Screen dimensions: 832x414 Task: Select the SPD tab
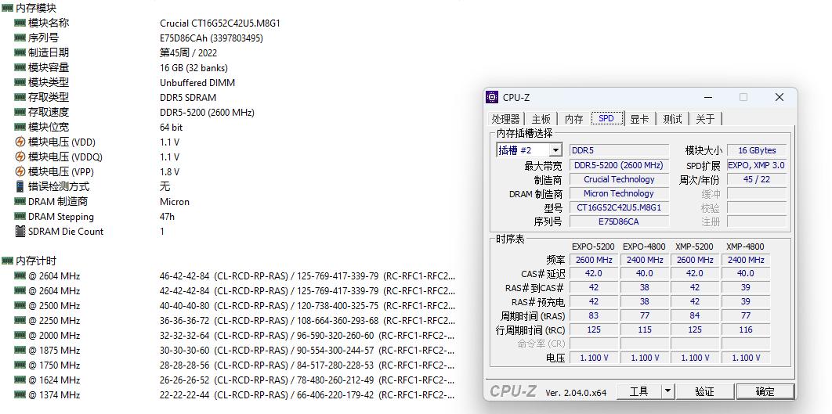606,118
